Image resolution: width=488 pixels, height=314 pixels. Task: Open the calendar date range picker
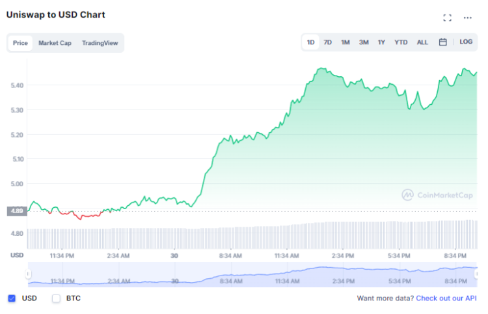pyautogui.click(x=442, y=42)
